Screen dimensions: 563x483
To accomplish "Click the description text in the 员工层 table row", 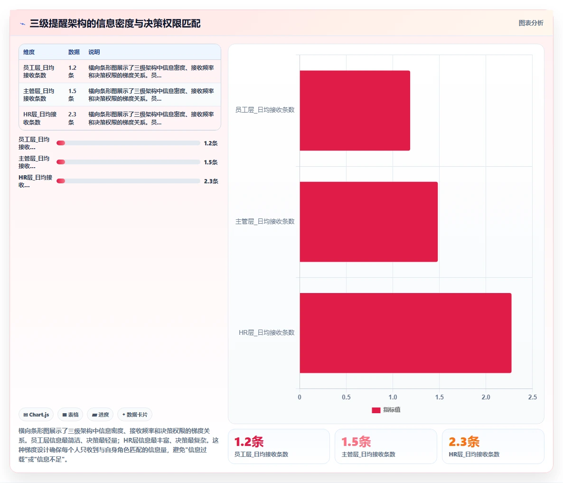I will tap(151, 71).
